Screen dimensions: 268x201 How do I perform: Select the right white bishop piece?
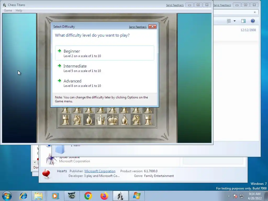(124, 119)
